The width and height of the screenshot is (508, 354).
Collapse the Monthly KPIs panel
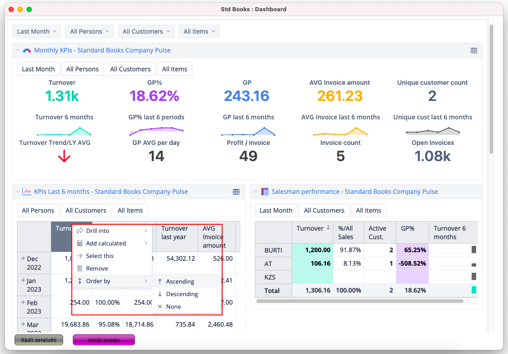click(18, 51)
